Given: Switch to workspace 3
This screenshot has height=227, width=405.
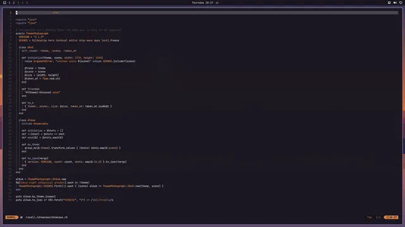Looking at the screenshot, I should pyautogui.click(x=18, y=3).
